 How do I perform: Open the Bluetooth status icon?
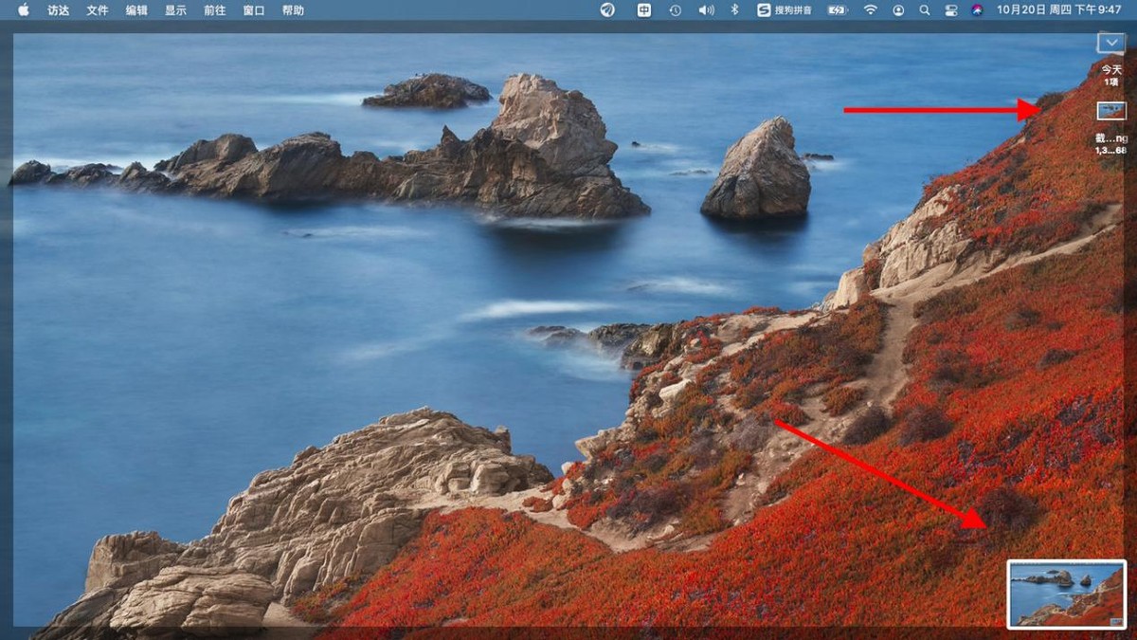[734, 9]
